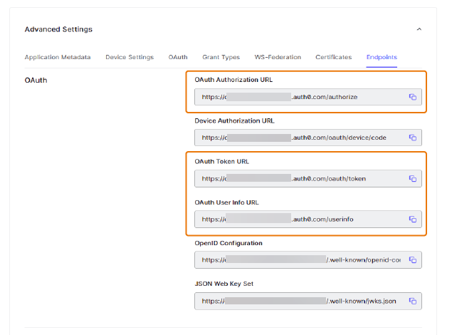This screenshot has width=452, height=335.
Task: Click the OAuth section heading on the left
Action: click(x=36, y=81)
